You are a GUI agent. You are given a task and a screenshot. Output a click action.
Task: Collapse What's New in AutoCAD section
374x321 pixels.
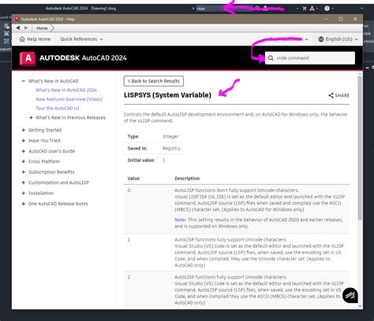[24, 81]
